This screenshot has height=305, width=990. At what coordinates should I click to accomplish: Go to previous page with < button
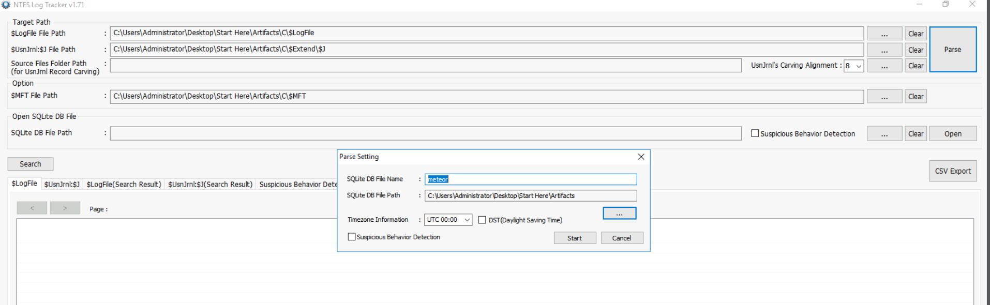32,208
